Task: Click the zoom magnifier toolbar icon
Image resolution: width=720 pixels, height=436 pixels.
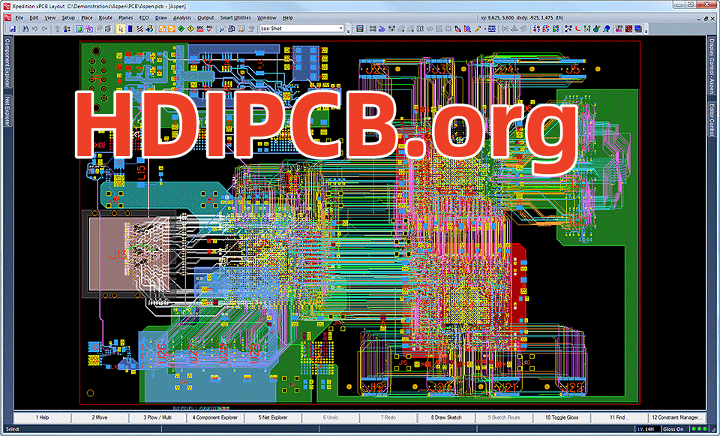Action: pyautogui.click(x=222, y=29)
